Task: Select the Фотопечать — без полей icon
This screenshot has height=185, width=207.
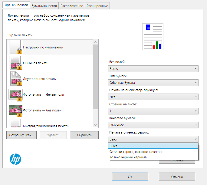Action: point(16,110)
